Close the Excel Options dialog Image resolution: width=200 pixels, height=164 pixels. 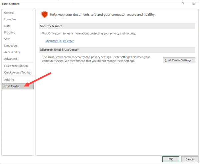(x=194, y=4)
